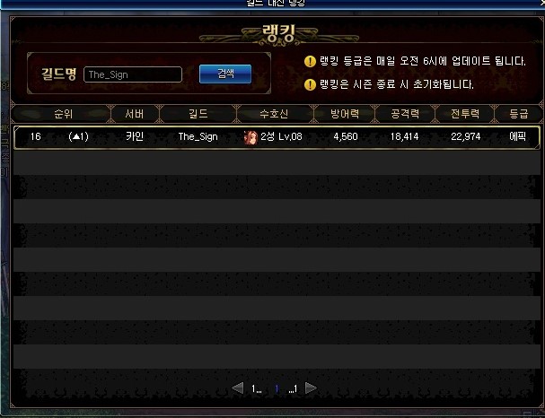Select the 등급 grade column header
Image resolution: width=545 pixels, height=418 pixels.
[519, 114]
